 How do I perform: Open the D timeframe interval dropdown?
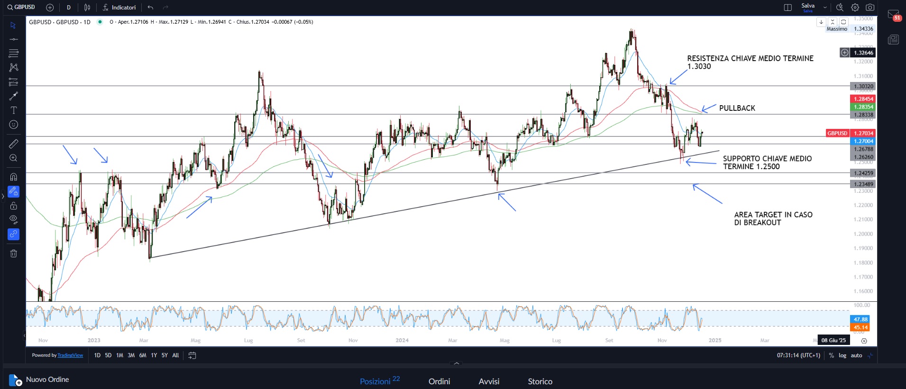(x=69, y=8)
